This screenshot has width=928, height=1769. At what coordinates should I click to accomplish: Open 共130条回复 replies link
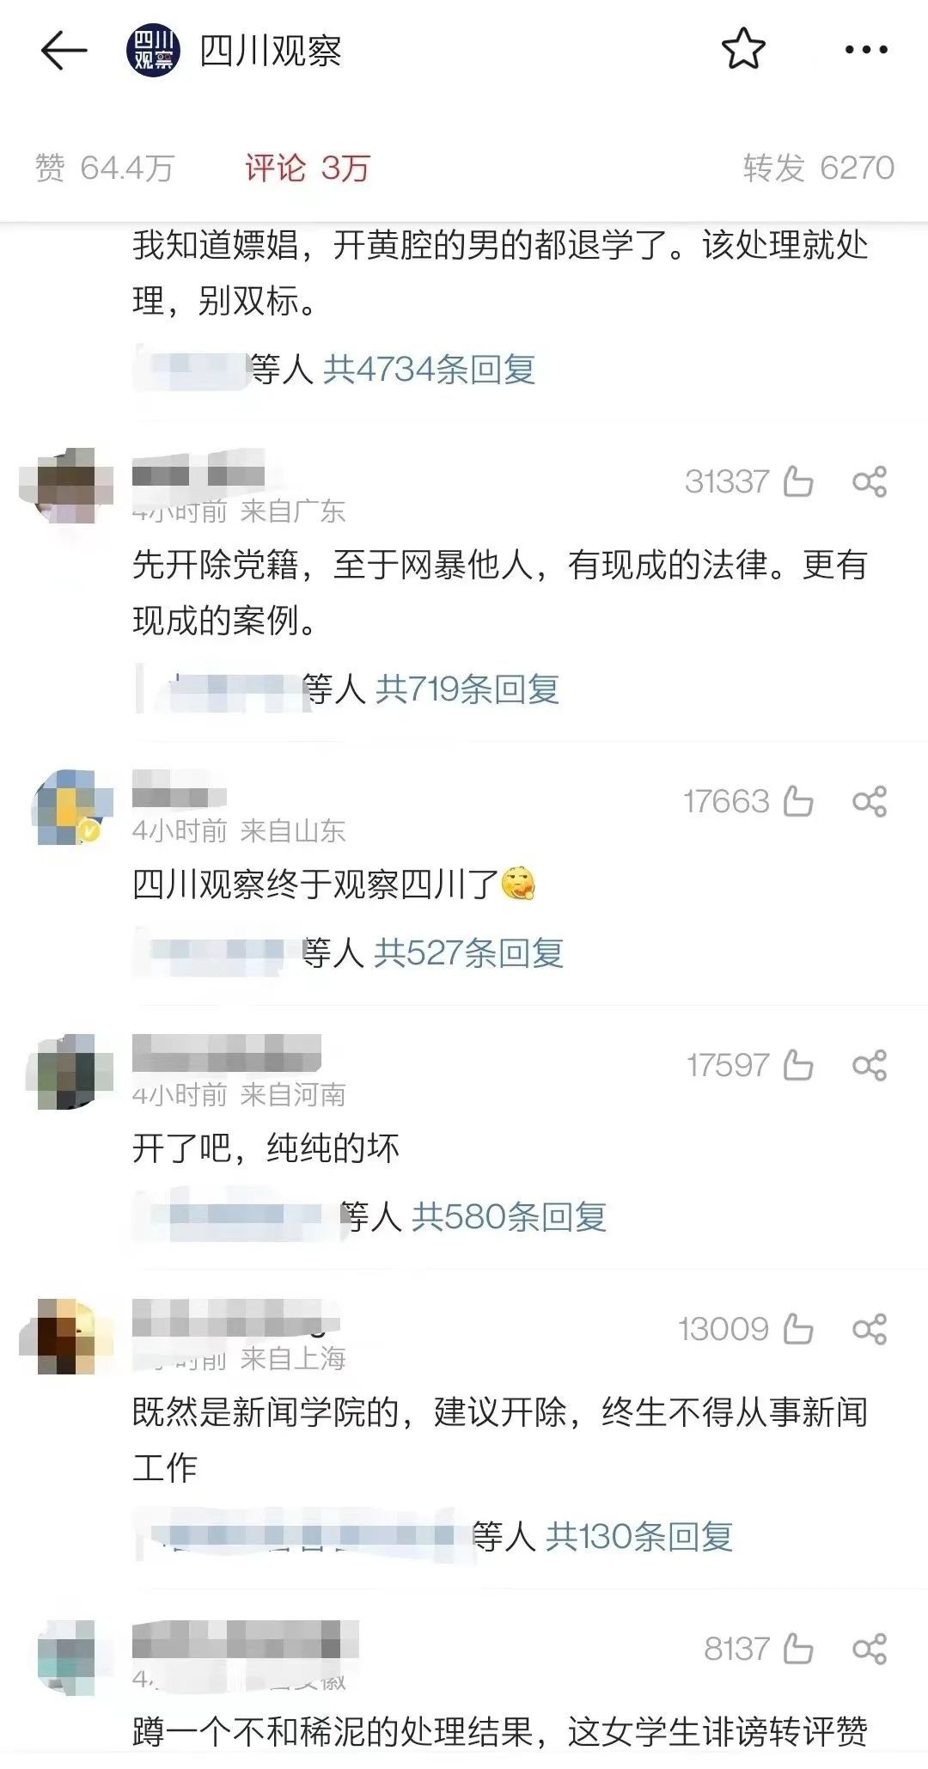point(639,1537)
